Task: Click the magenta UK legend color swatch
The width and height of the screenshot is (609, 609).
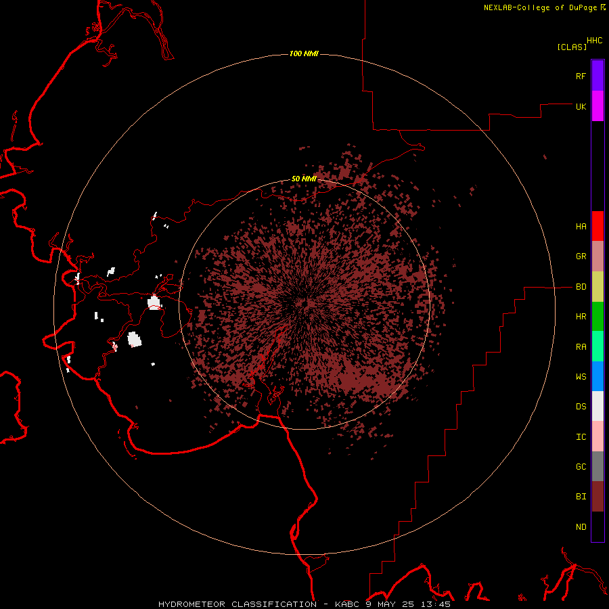Action: (x=597, y=106)
